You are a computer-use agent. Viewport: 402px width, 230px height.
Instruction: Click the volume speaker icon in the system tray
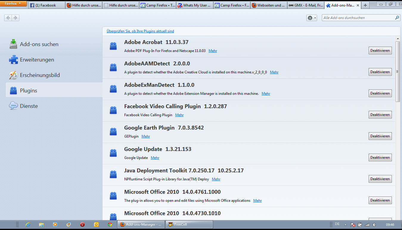click(x=374, y=225)
